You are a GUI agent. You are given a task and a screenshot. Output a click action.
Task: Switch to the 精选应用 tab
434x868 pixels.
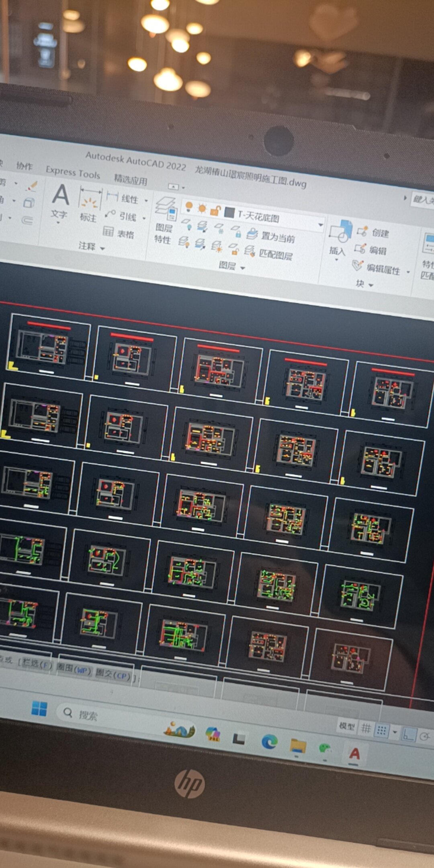point(131,179)
